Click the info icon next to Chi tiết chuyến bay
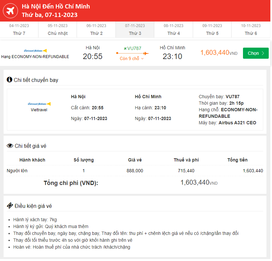The height and width of the screenshot is (261, 272). [9, 80]
